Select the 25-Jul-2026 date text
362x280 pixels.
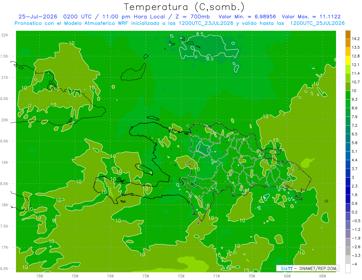pos(38,17)
